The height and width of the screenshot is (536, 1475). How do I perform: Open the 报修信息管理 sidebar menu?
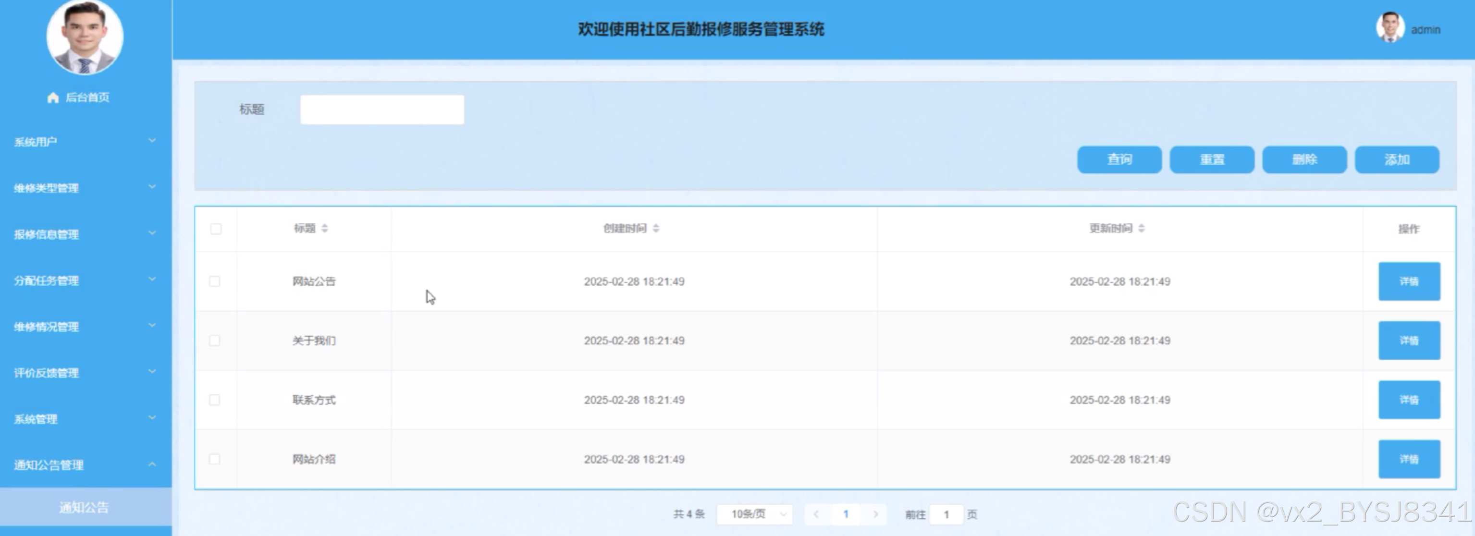tap(85, 234)
